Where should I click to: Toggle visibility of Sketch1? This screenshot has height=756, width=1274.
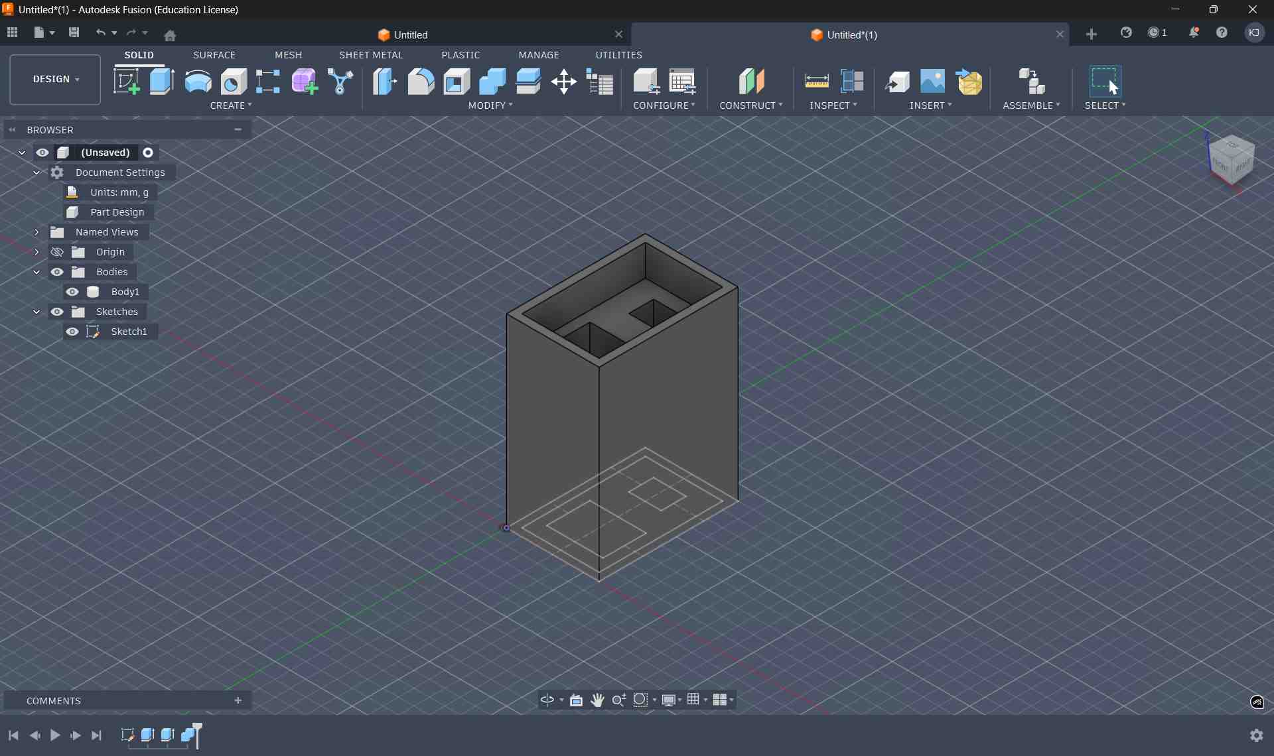[72, 332]
